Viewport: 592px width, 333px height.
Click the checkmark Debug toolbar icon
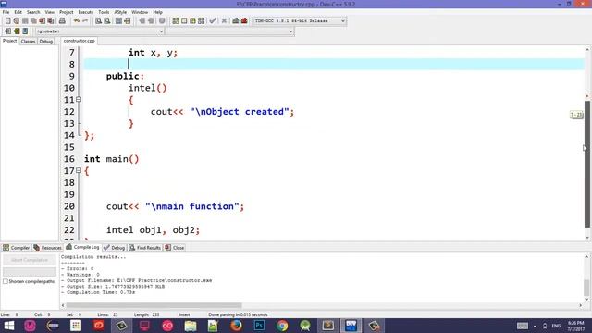[213, 20]
